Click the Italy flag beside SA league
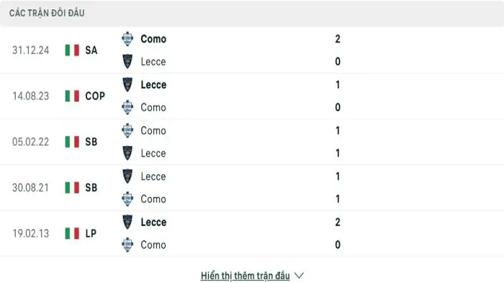The width and height of the screenshot is (504, 283). click(x=72, y=50)
